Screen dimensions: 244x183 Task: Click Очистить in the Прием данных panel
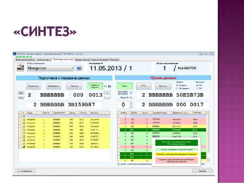click(x=163, y=86)
